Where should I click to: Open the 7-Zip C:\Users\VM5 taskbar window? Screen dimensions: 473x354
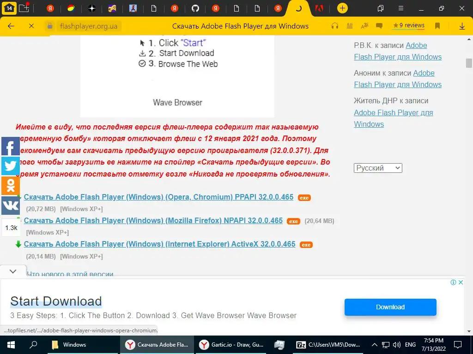click(x=328, y=345)
